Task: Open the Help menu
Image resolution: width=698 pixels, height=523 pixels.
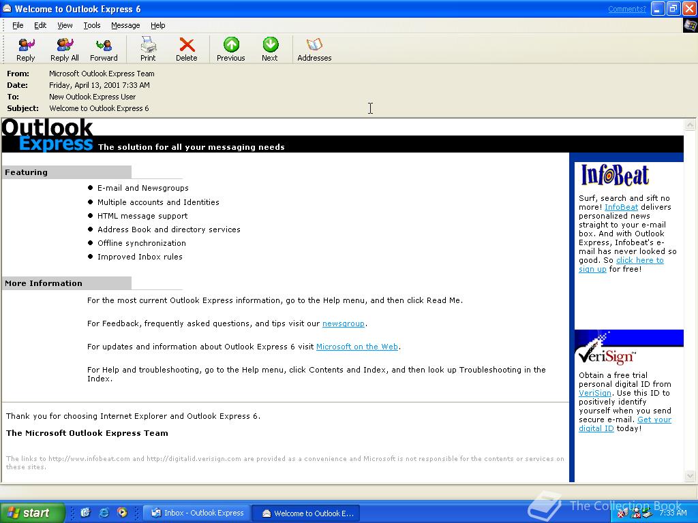Action: [158, 25]
